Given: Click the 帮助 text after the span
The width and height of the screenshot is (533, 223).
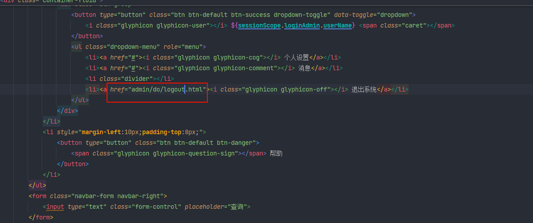Looking at the screenshot, I should pyautogui.click(x=276, y=153).
